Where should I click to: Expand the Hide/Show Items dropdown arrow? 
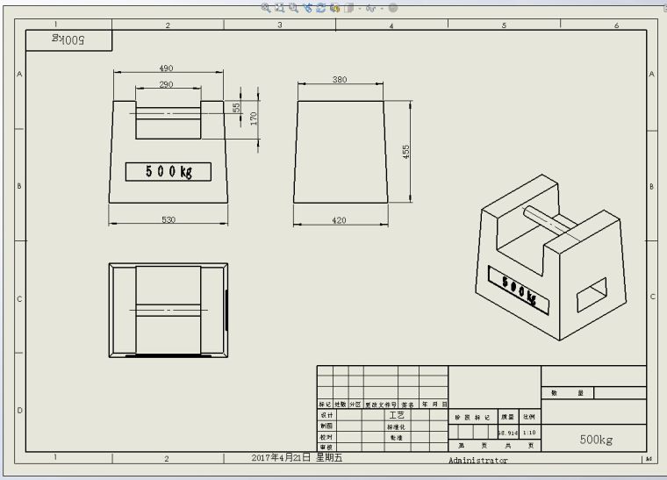point(380,8)
